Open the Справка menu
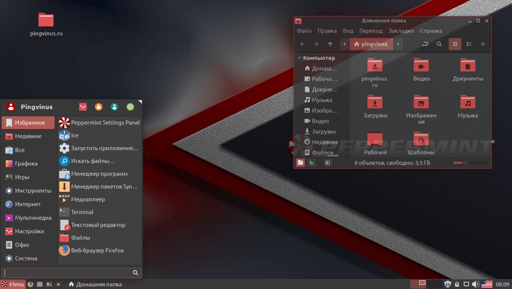This screenshot has height=289, width=512. click(x=431, y=31)
